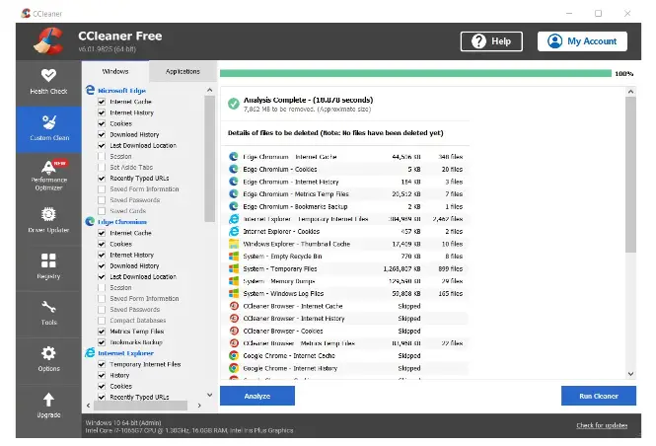Viewport: 656px width, 446px height.
Task: Click Internet Explorer History label
Action: 119,375
